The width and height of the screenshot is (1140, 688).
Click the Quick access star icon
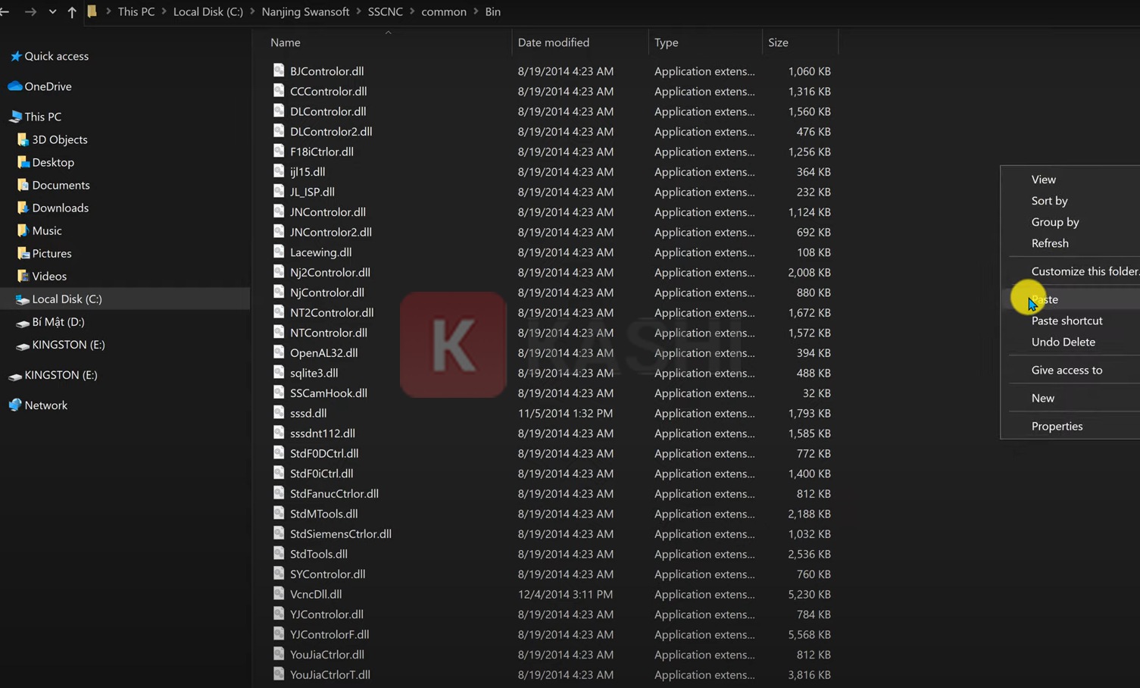tap(15, 56)
